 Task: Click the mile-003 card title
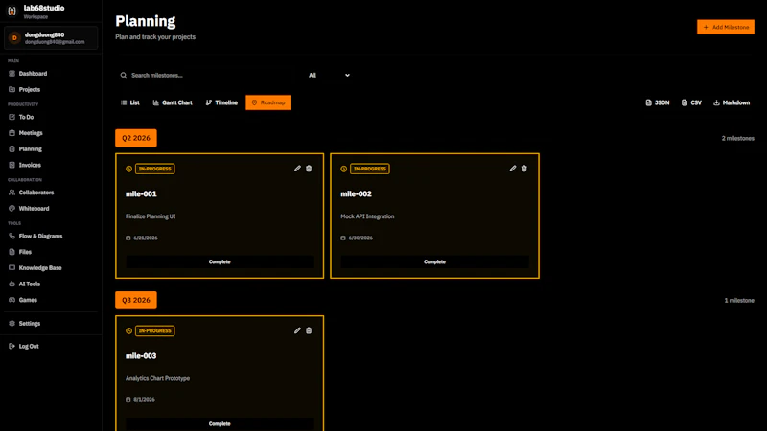141,356
